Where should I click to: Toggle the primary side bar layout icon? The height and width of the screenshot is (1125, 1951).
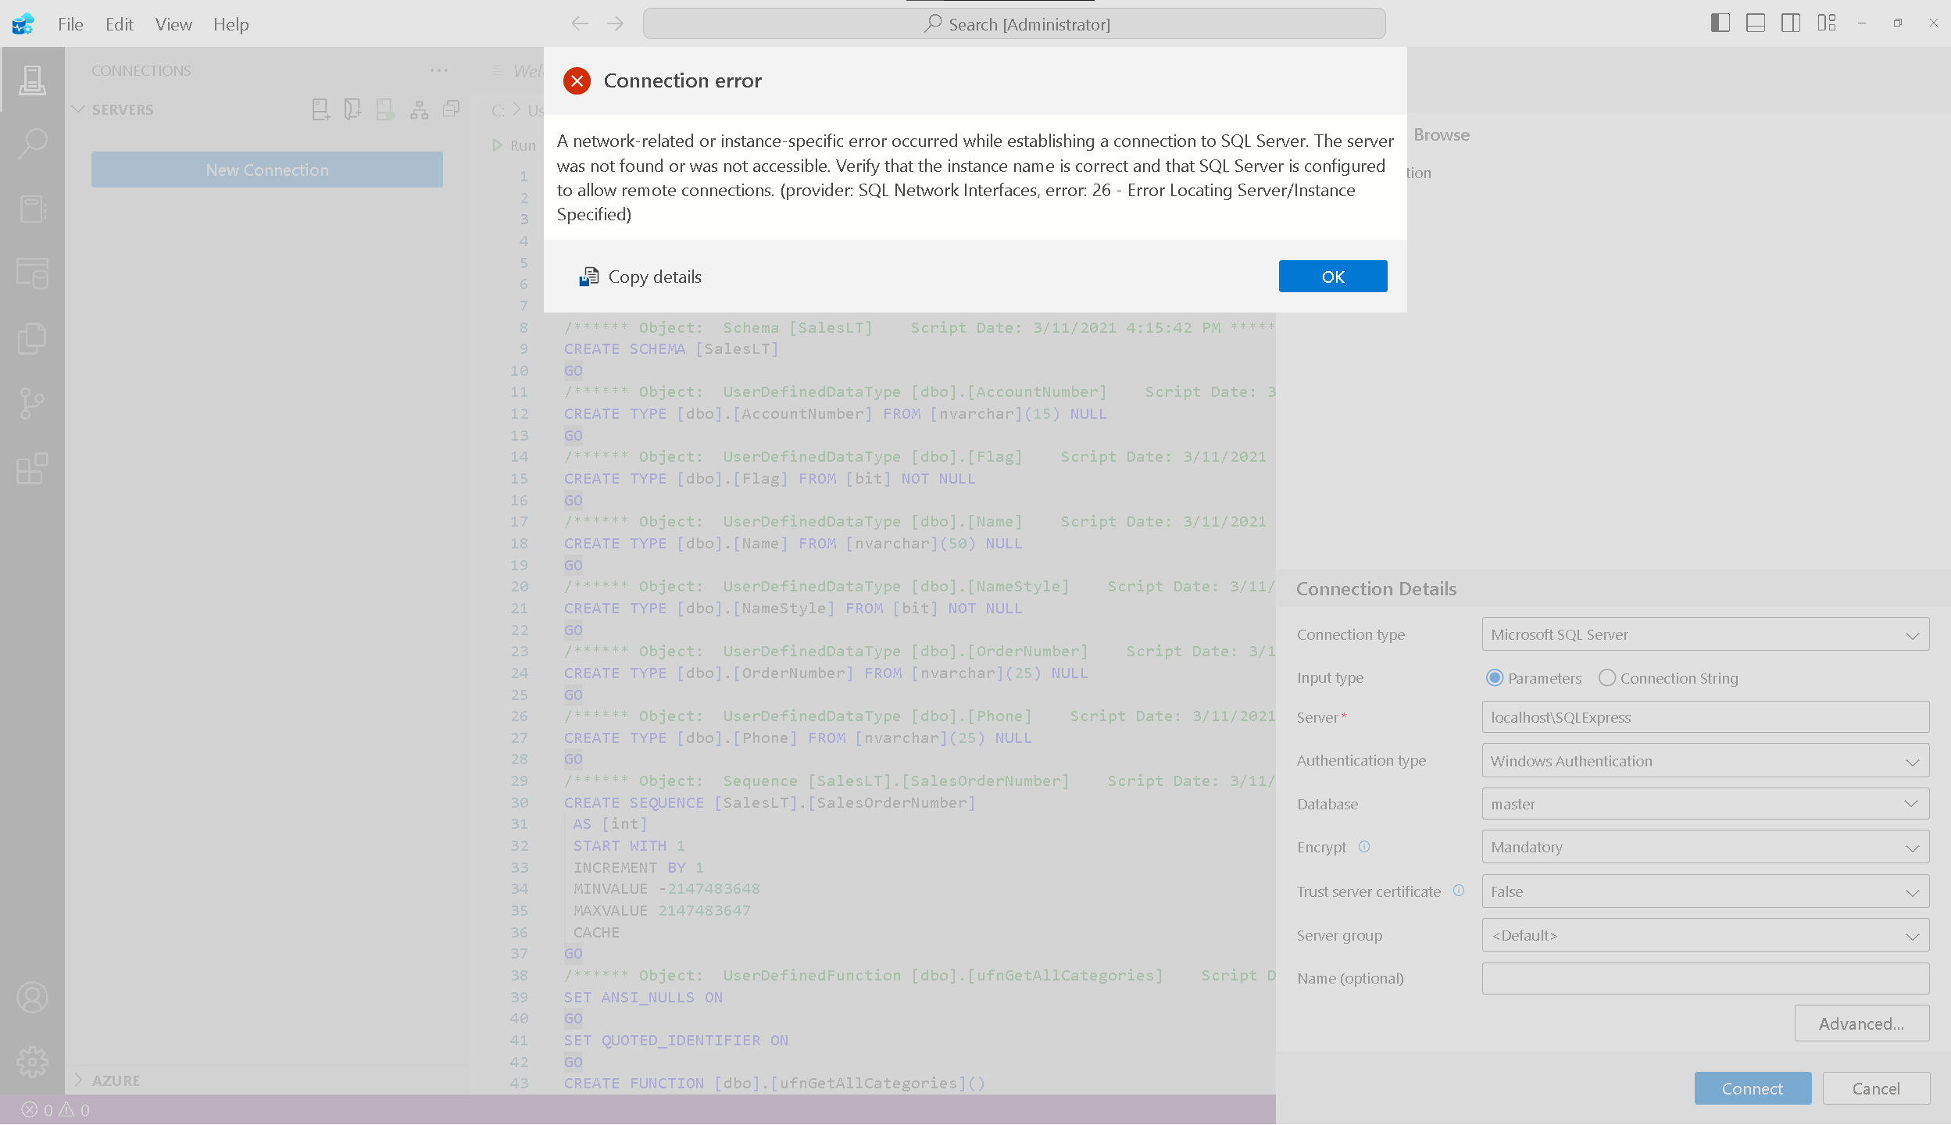(x=1720, y=23)
